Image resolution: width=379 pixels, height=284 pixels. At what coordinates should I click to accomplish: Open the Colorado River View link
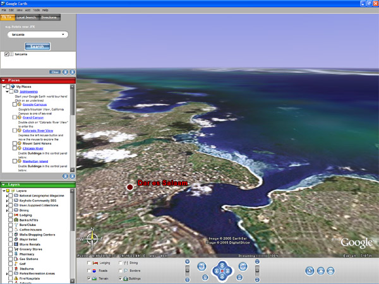(x=38, y=131)
